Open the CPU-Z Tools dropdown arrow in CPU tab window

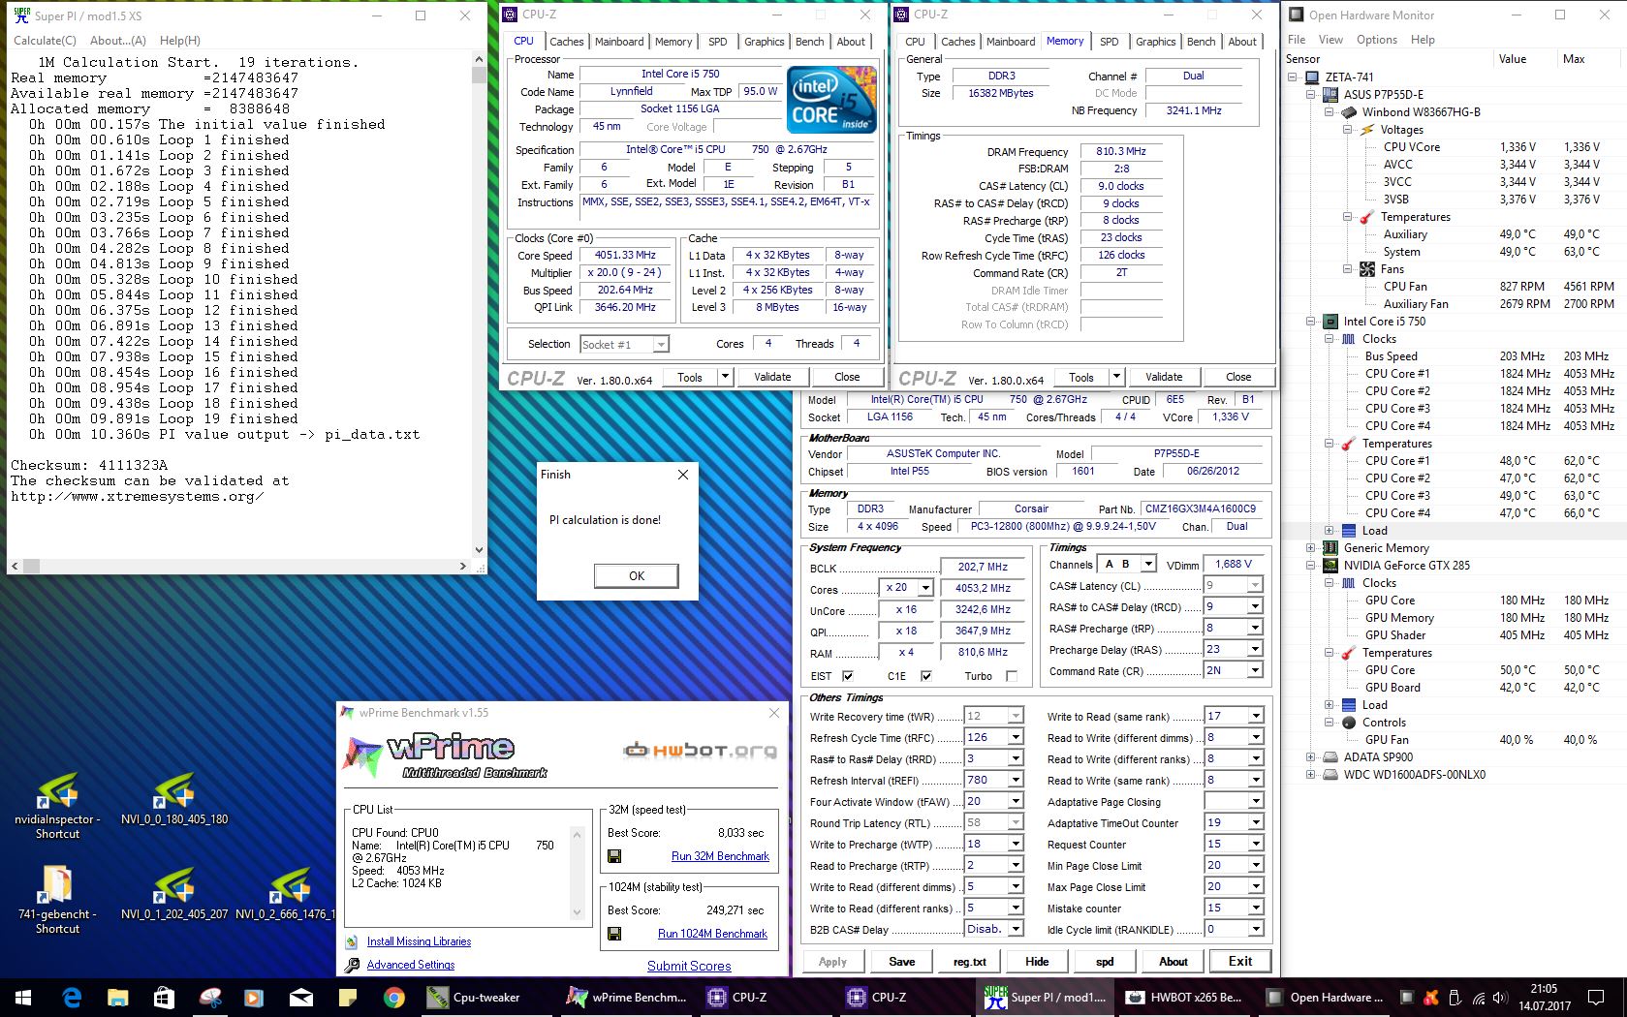click(x=725, y=377)
